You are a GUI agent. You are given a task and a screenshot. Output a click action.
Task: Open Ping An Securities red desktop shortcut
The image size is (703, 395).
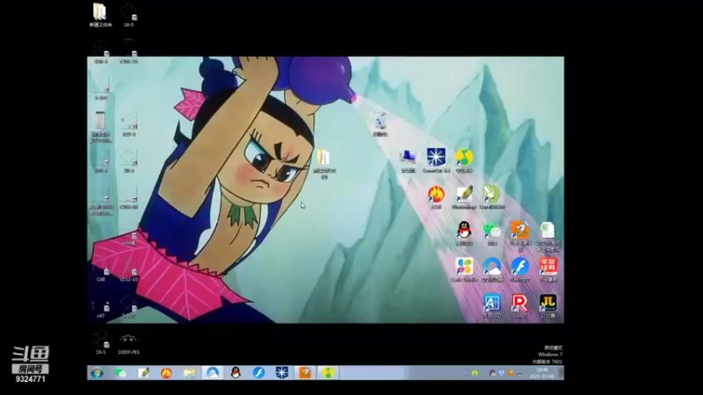[x=547, y=269]
